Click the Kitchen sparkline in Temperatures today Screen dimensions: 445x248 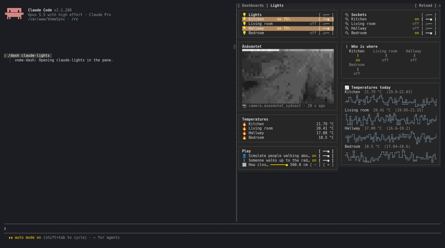391,101
